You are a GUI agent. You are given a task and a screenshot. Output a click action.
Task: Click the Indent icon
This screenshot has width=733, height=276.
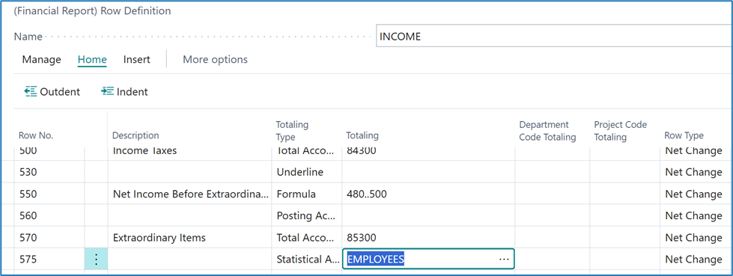[107, 91]
